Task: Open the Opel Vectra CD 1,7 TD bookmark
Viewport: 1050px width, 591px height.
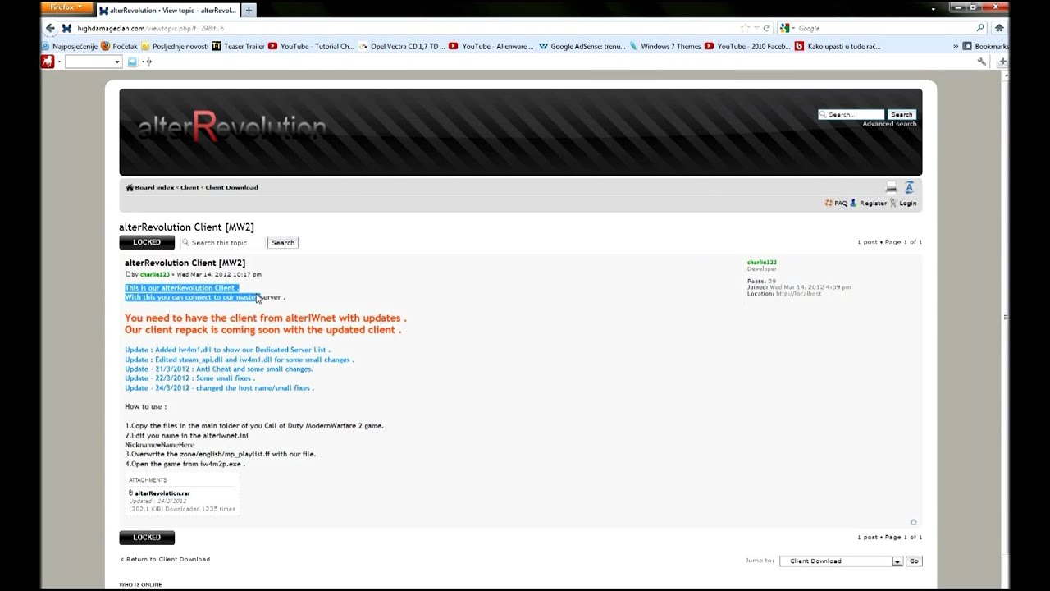Action: point(402,46)
